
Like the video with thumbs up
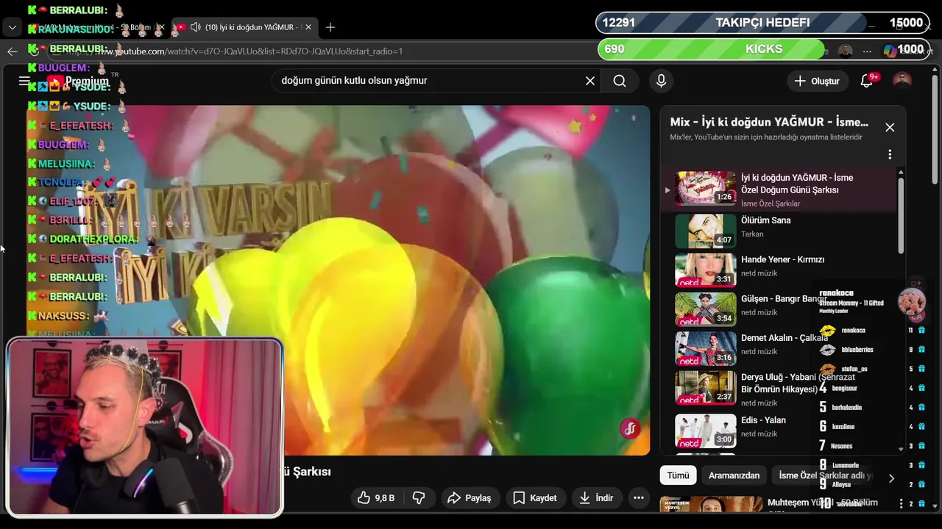pyautogui.click(x=377, y=498)
